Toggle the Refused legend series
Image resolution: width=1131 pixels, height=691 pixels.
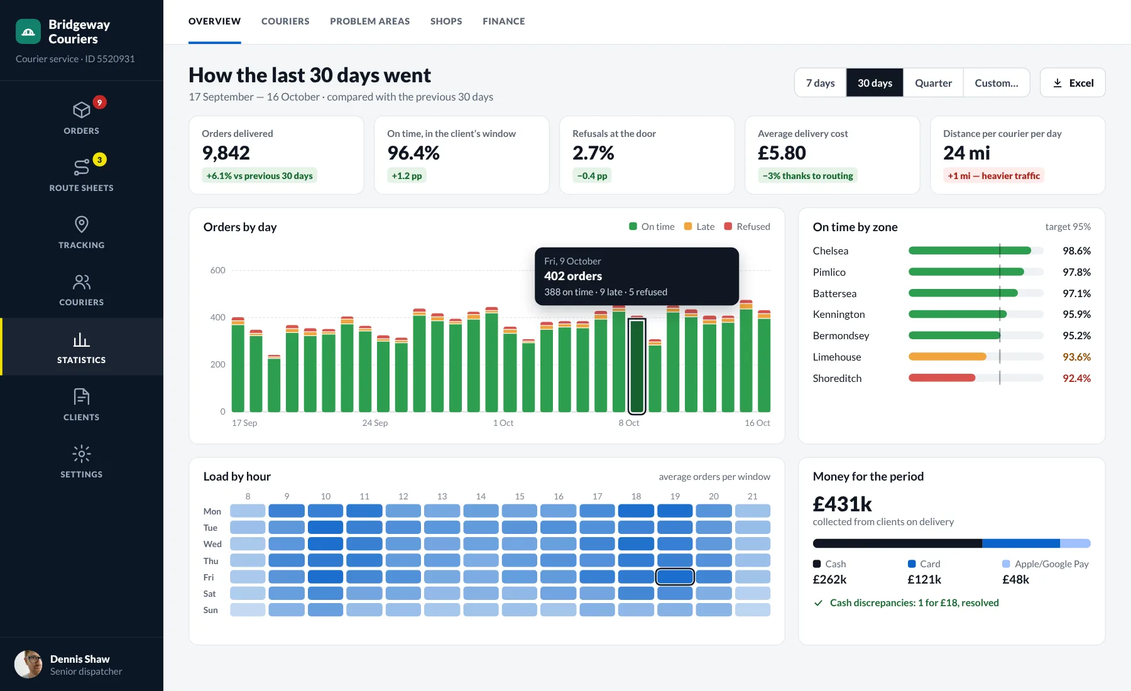pos(747,227)
